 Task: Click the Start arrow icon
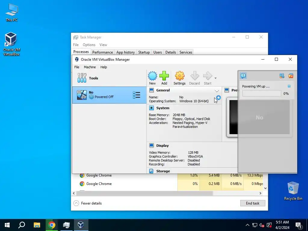click(x=208, y=76)
